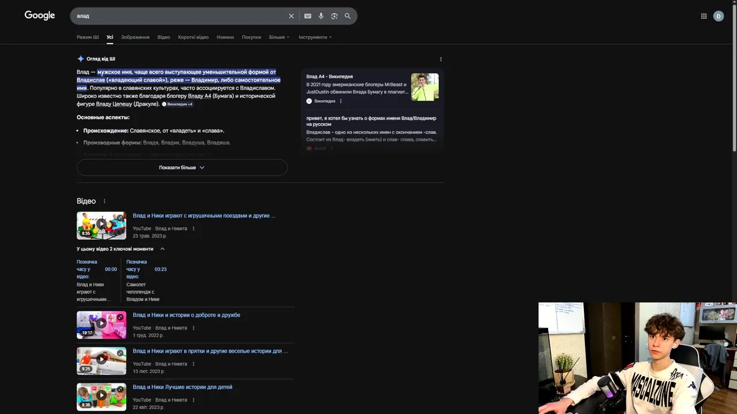Select the Усі results tab
737x414 pixels.
click(x=110, y=37)
